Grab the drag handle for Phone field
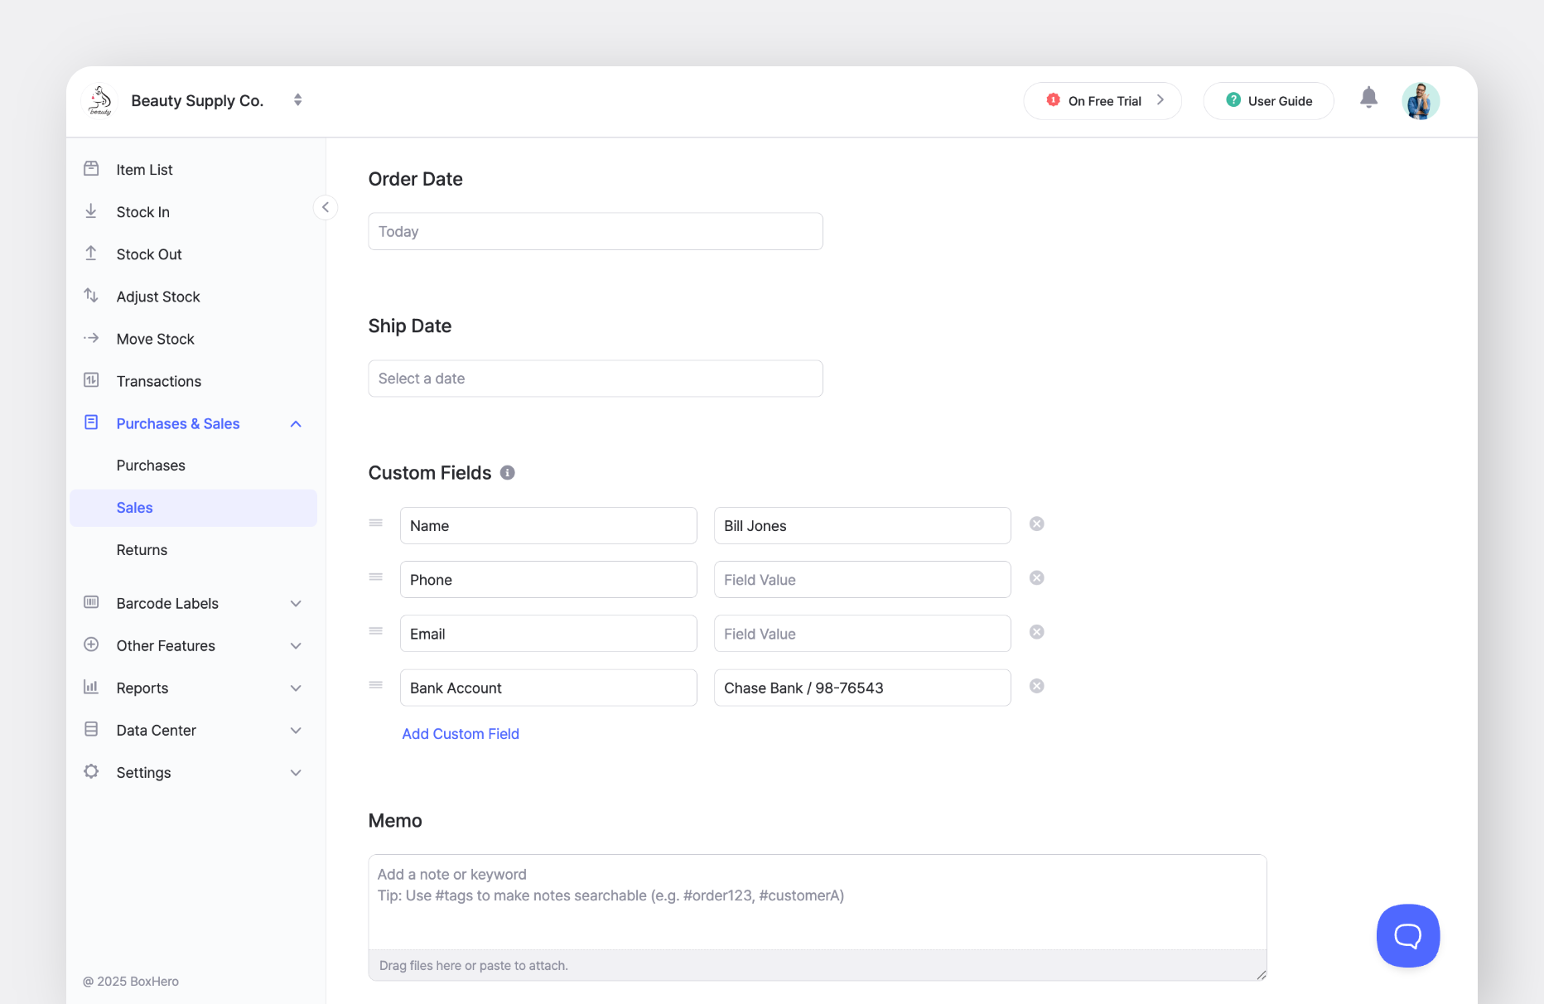This screenshot has height=1004, width=1544. point(376,577)
